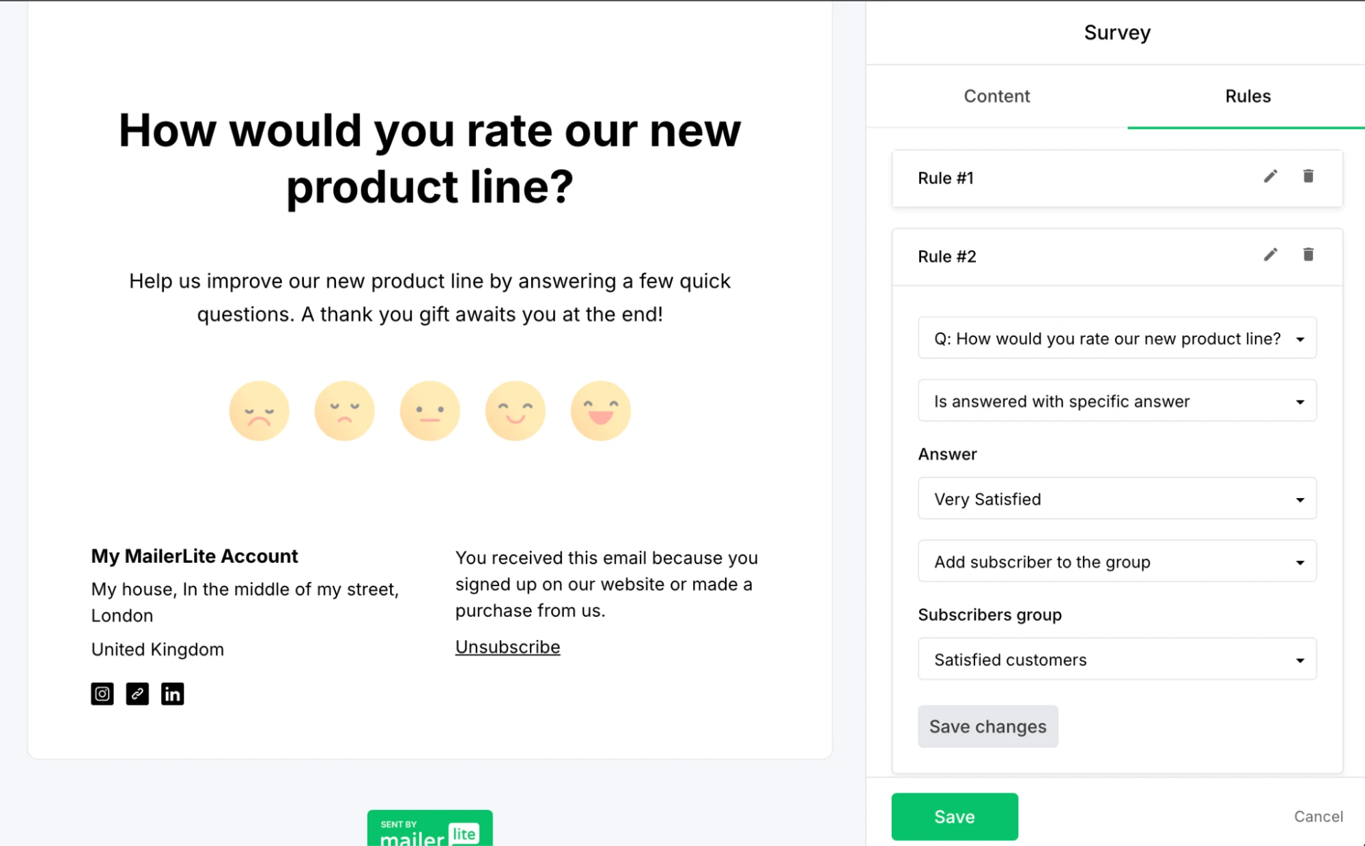This screenshot has height=846, width=1365.
Task: Switch to the Content tab
Action: 996,96
